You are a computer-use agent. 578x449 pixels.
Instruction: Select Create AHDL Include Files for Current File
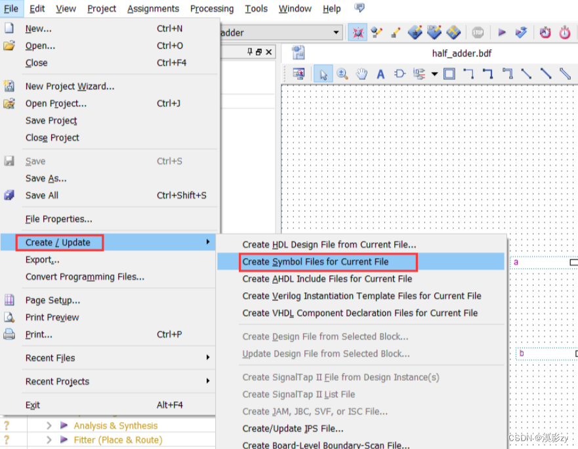coord(361,279)
